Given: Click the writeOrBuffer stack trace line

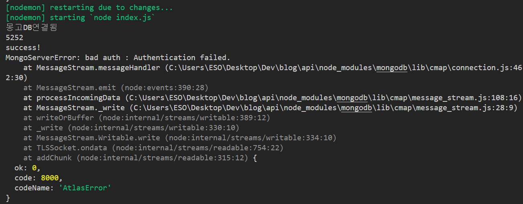Looking at the screenshot, I should [x=147, y=118].
